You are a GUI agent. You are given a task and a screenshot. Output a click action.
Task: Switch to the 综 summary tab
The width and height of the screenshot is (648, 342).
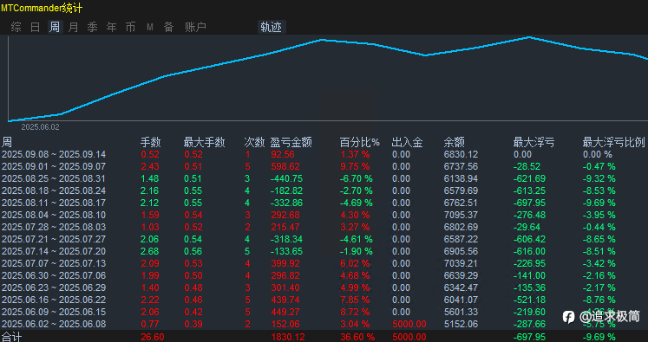click(x=16, y=27)
